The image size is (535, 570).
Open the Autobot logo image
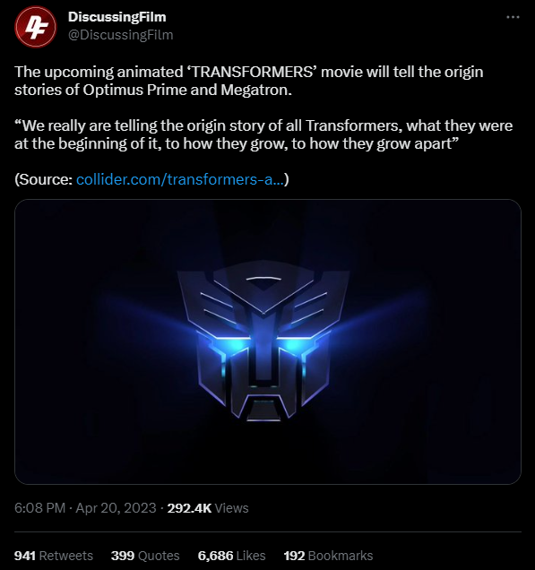point(268,341)
